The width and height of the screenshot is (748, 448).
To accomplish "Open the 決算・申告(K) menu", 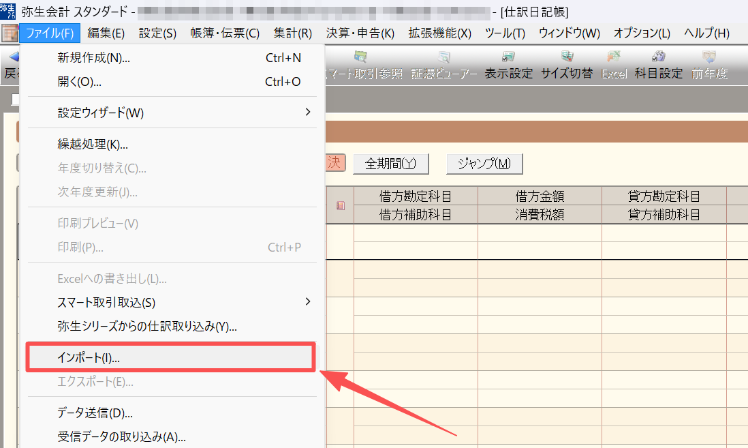I will (x=360, y=33).
